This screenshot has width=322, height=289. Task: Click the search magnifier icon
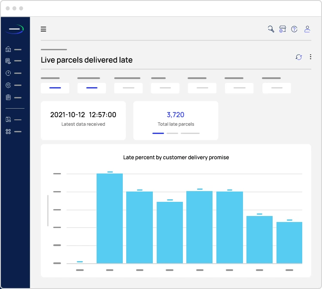click(271, 29)
